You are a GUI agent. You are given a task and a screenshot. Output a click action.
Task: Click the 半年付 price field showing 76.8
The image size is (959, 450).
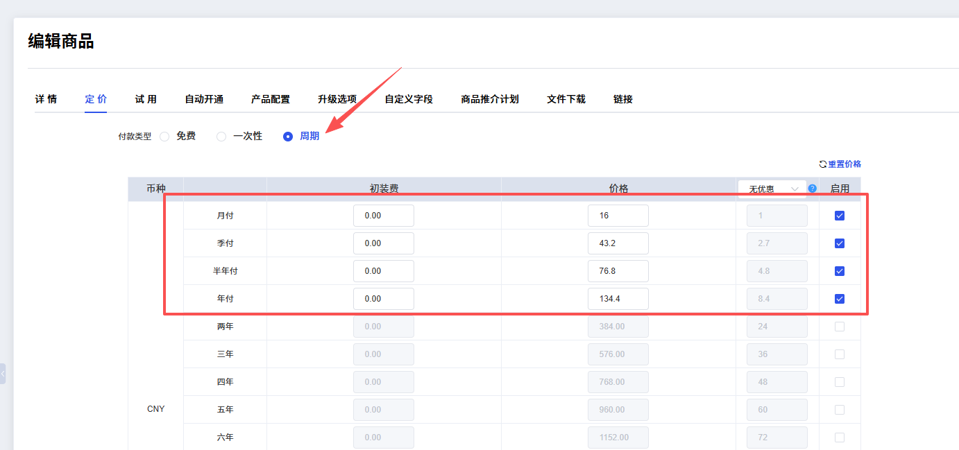point(618,271)
